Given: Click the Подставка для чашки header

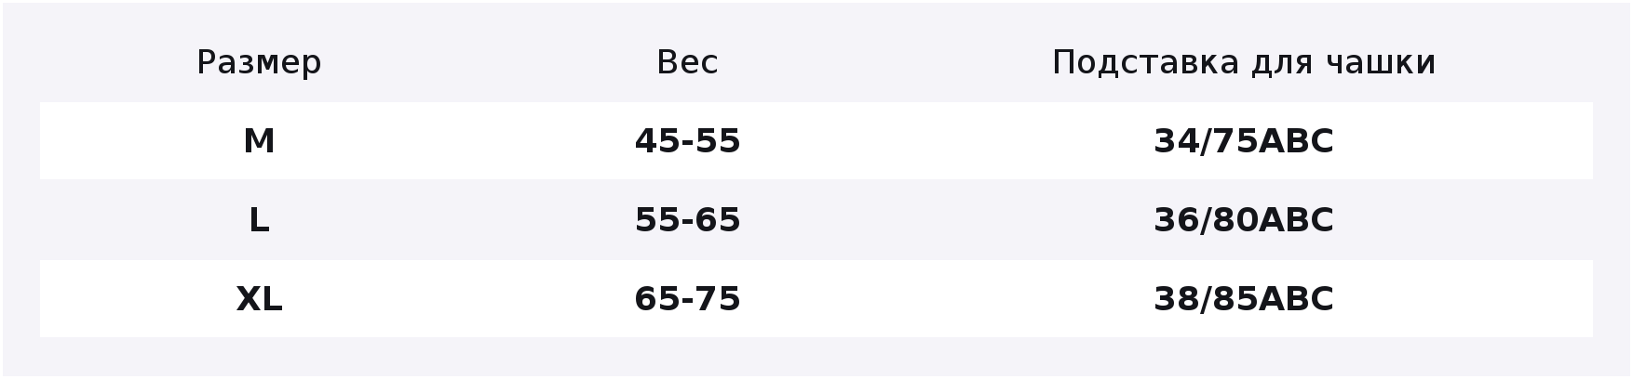Looking at the screenshot, I should [x=1244, y=62].
